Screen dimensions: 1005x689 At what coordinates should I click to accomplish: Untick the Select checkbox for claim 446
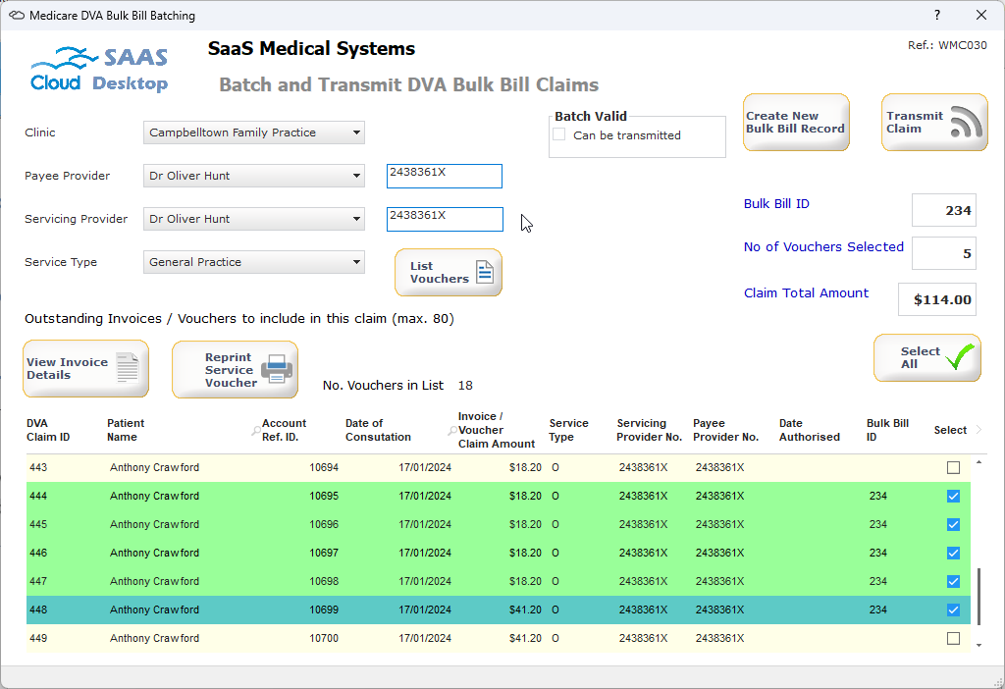click(953, 554)
